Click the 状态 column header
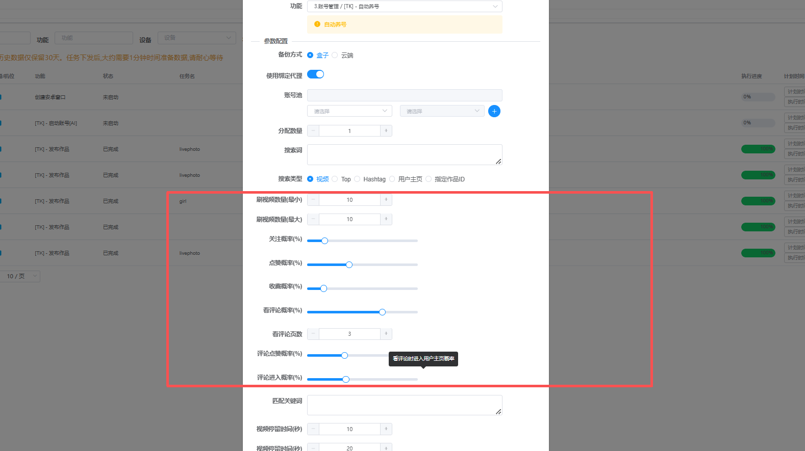 coord(108,76)
